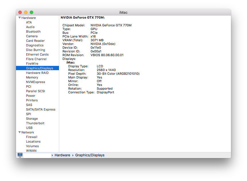Click the bold iMac display label
Image resolution: width=247 pixels, height=181 pixels.
pyautogui.click(x=71, y=62)
